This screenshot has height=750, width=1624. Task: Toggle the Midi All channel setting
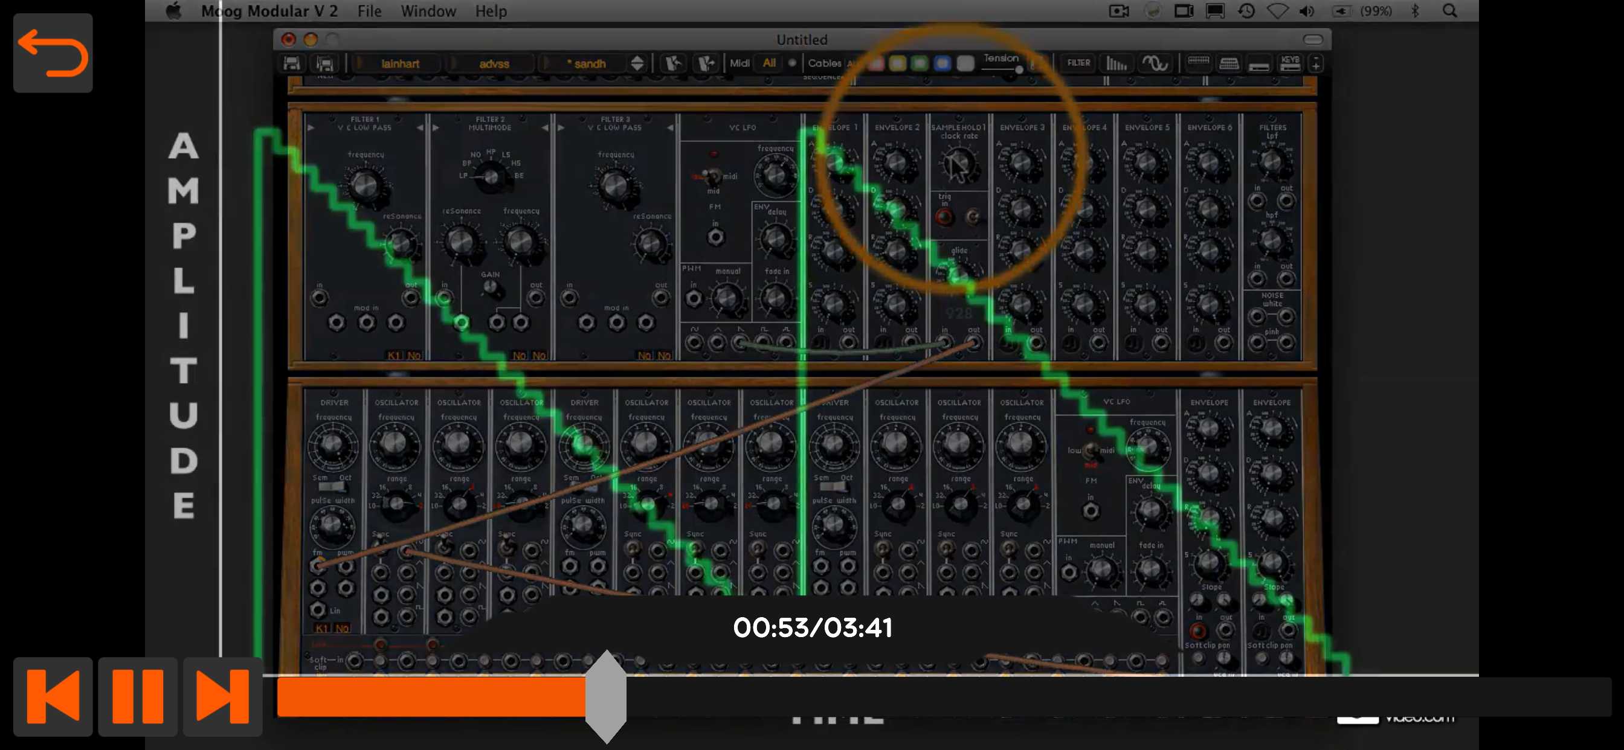pyautogui.click(x=769, y=63)
